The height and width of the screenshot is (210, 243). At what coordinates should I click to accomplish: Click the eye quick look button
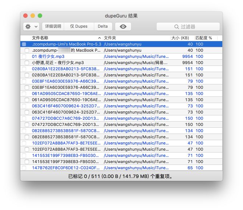(123, 27)
